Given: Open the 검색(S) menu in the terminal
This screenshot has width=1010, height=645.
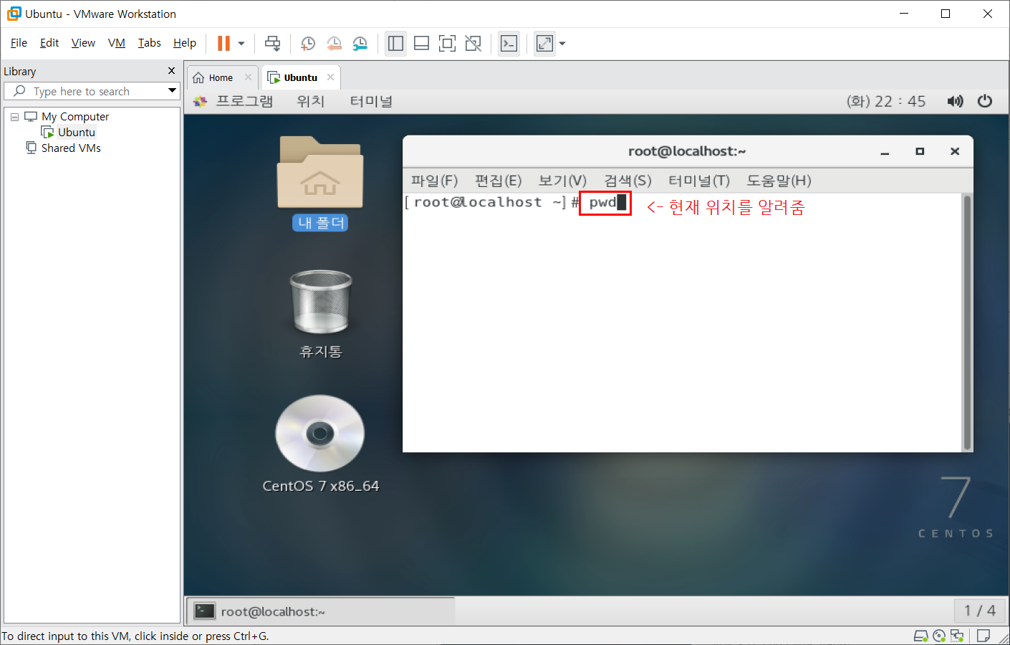Looking at the screenshot, I should (627, 181).
